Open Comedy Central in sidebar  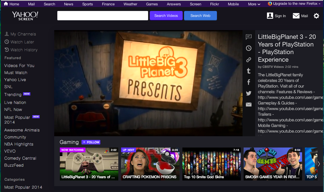20,158
